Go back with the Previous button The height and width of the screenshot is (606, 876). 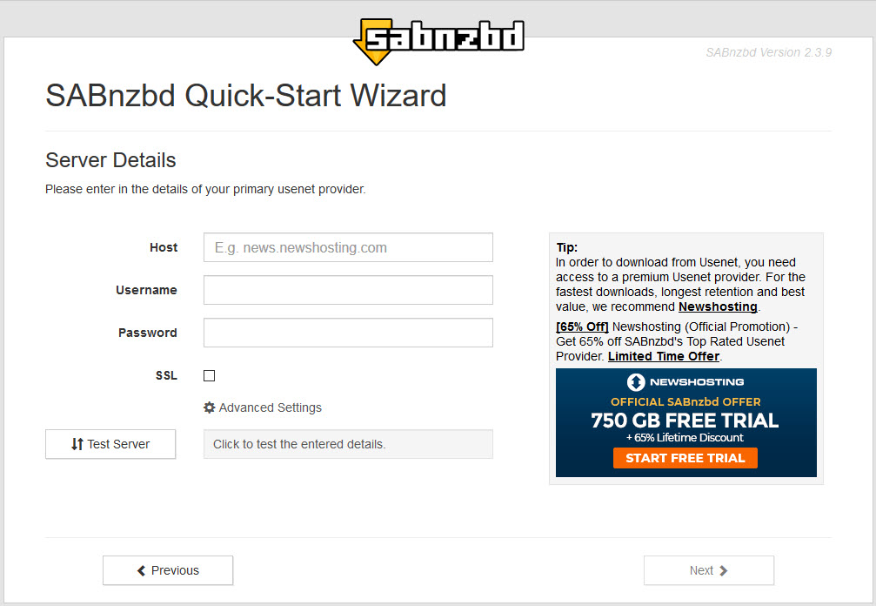[168, 570]
